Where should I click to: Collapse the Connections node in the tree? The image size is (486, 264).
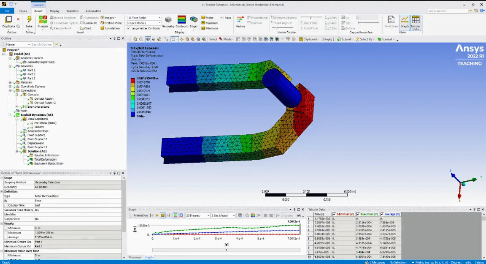tap(10, 90)
